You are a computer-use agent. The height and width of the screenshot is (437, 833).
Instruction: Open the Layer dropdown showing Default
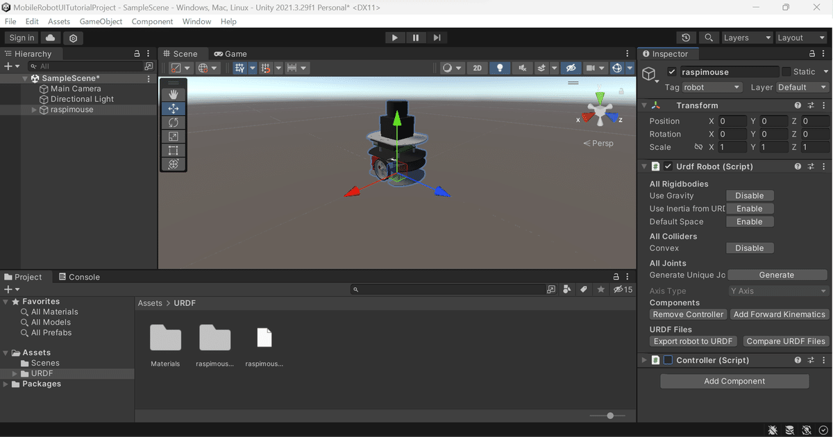(802, 87)
